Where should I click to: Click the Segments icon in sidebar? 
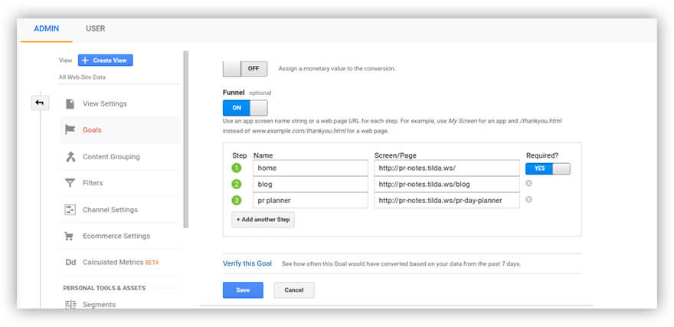point(70,304)
